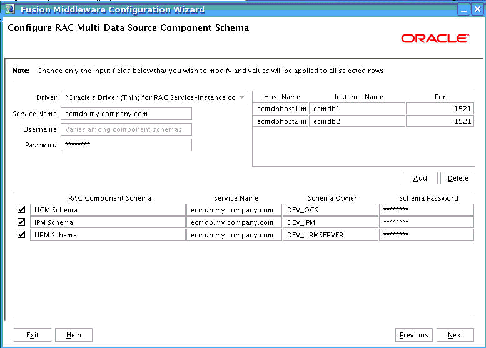Image resolution: width=486 pixels, height=348 pixels.
Task: Close the Configuration Wizard window
Action: coord(477,9)
